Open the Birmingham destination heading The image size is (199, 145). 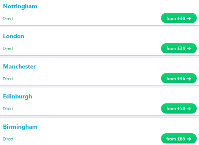click(x=20, y=127)
